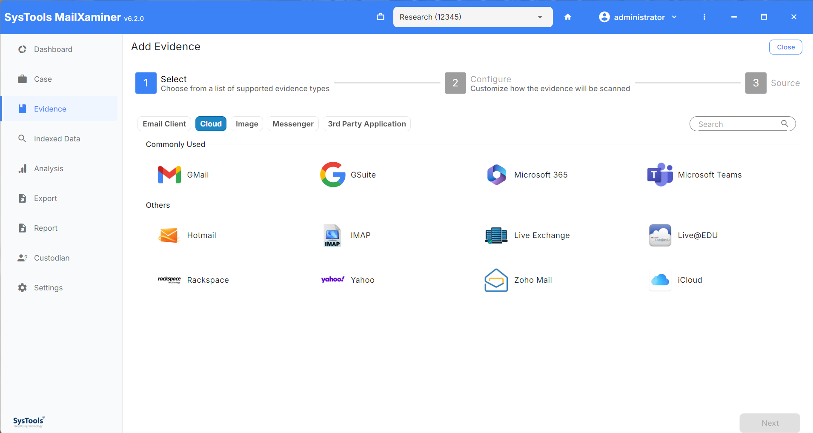Image resolution: width=813 pixels, height=433 pixels.
Task: Click the GSuite label text
Action: [363, 175]
